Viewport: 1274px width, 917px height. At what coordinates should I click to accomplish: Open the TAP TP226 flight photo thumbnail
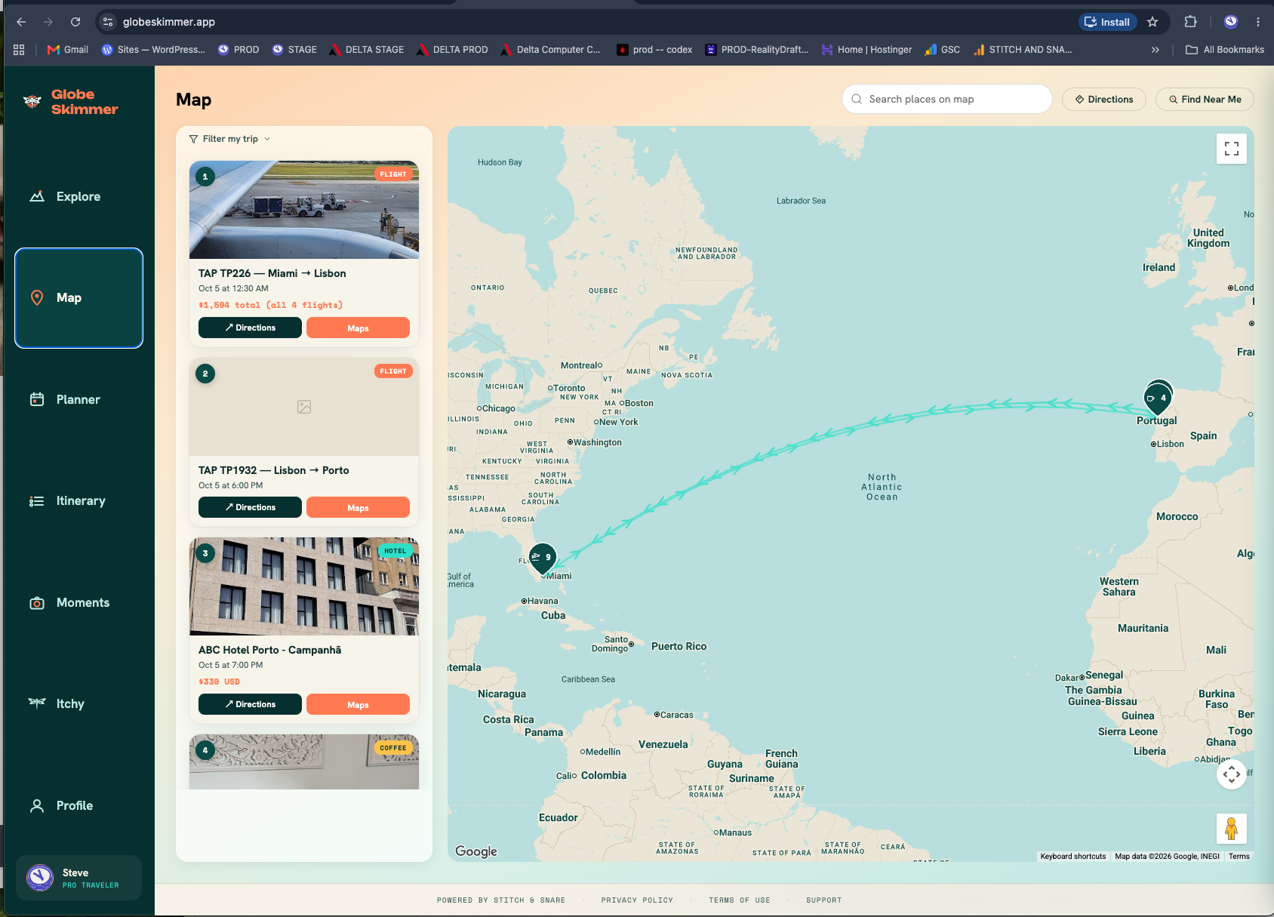point(304,210)
